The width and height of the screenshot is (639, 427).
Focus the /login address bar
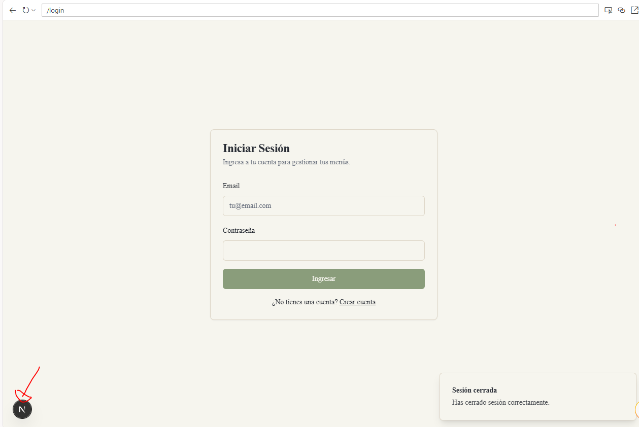click(320, 10)
